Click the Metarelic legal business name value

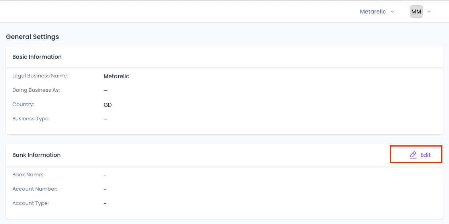pyautogui.click(x=116, y=76)
